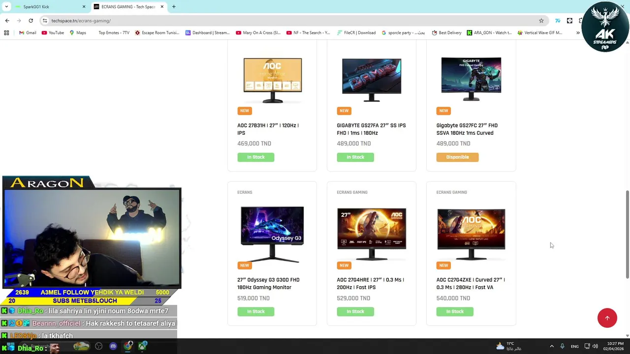Switch to the SparkGG1 Kick tab

click(x=49, y=7)
